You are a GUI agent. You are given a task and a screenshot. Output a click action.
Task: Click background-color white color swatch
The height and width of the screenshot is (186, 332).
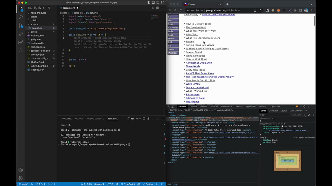coord(282,126)
